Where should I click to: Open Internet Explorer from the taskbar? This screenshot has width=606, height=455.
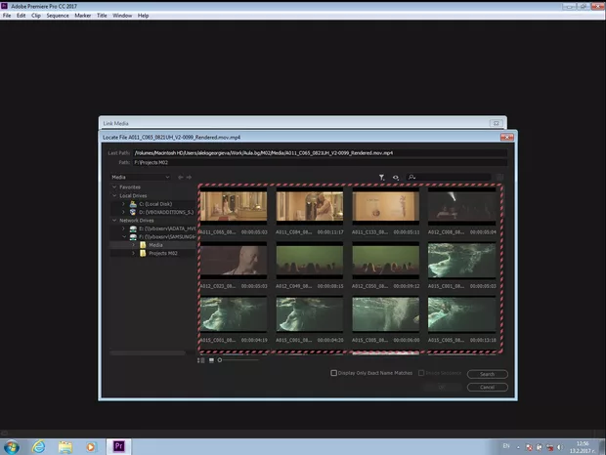point(38,445)
